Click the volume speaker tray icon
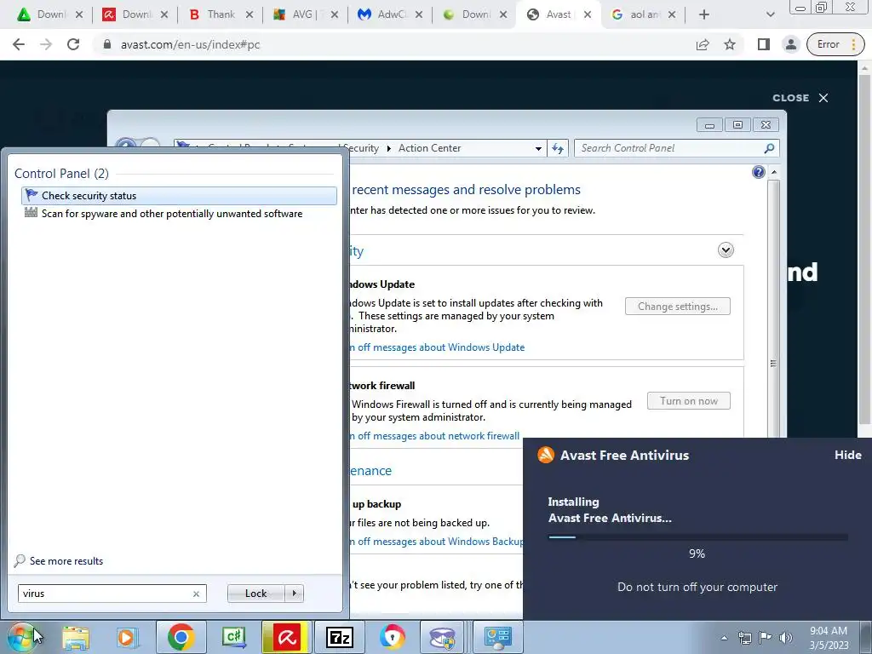This screenshot has width=872, height=654. tap(785, 638)
